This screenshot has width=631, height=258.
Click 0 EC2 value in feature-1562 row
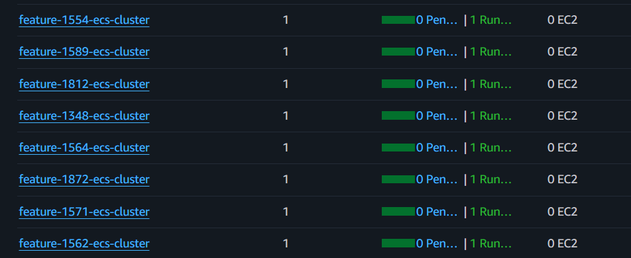point(563,243)
